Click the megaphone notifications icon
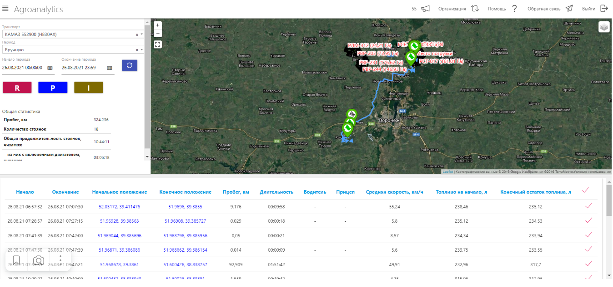 pos(425,9)
